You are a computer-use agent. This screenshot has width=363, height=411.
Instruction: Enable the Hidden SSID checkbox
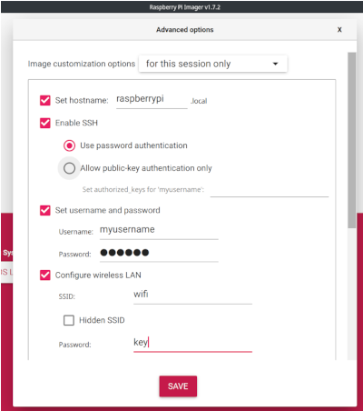69,320
